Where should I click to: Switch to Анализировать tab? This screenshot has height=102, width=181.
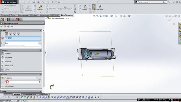point(24,15)
